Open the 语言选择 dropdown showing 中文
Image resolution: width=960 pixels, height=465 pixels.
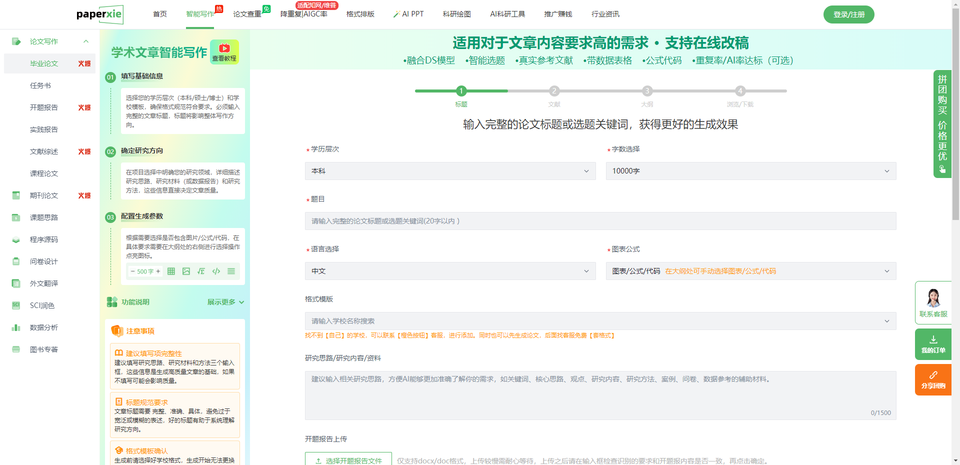tap(450, 271)
